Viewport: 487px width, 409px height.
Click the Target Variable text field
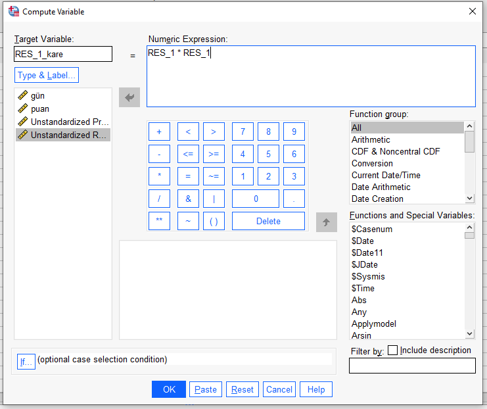[63, 55]
